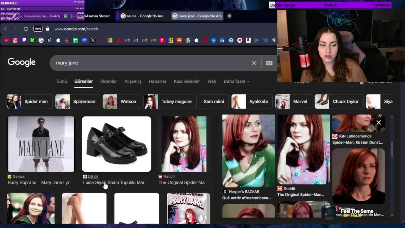The height and width of the screenshot is (228, 405).
Task: Go to Google homepage via logo
Action: coord(22,62)
